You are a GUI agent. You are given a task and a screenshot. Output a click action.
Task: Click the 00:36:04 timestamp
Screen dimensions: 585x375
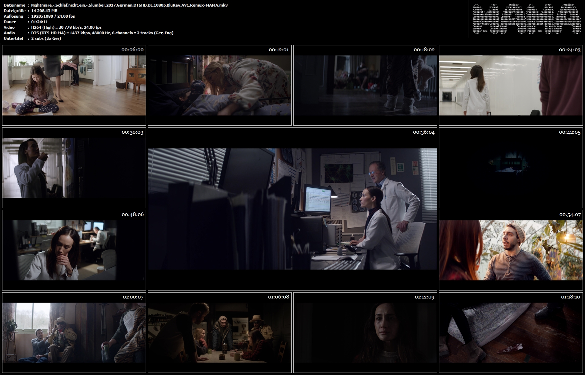tap(424, 132)
